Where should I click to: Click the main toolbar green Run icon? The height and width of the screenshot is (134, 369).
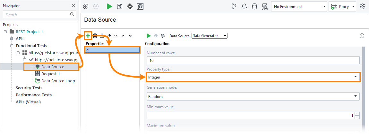109,7
